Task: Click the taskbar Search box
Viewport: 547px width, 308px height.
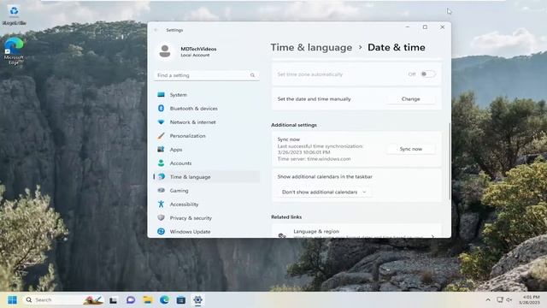Action: (x=63, y=300)
